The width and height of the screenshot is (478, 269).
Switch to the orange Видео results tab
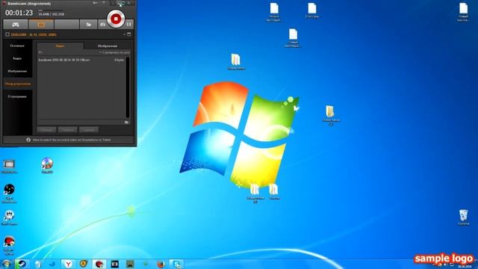[x=60, y=46]
